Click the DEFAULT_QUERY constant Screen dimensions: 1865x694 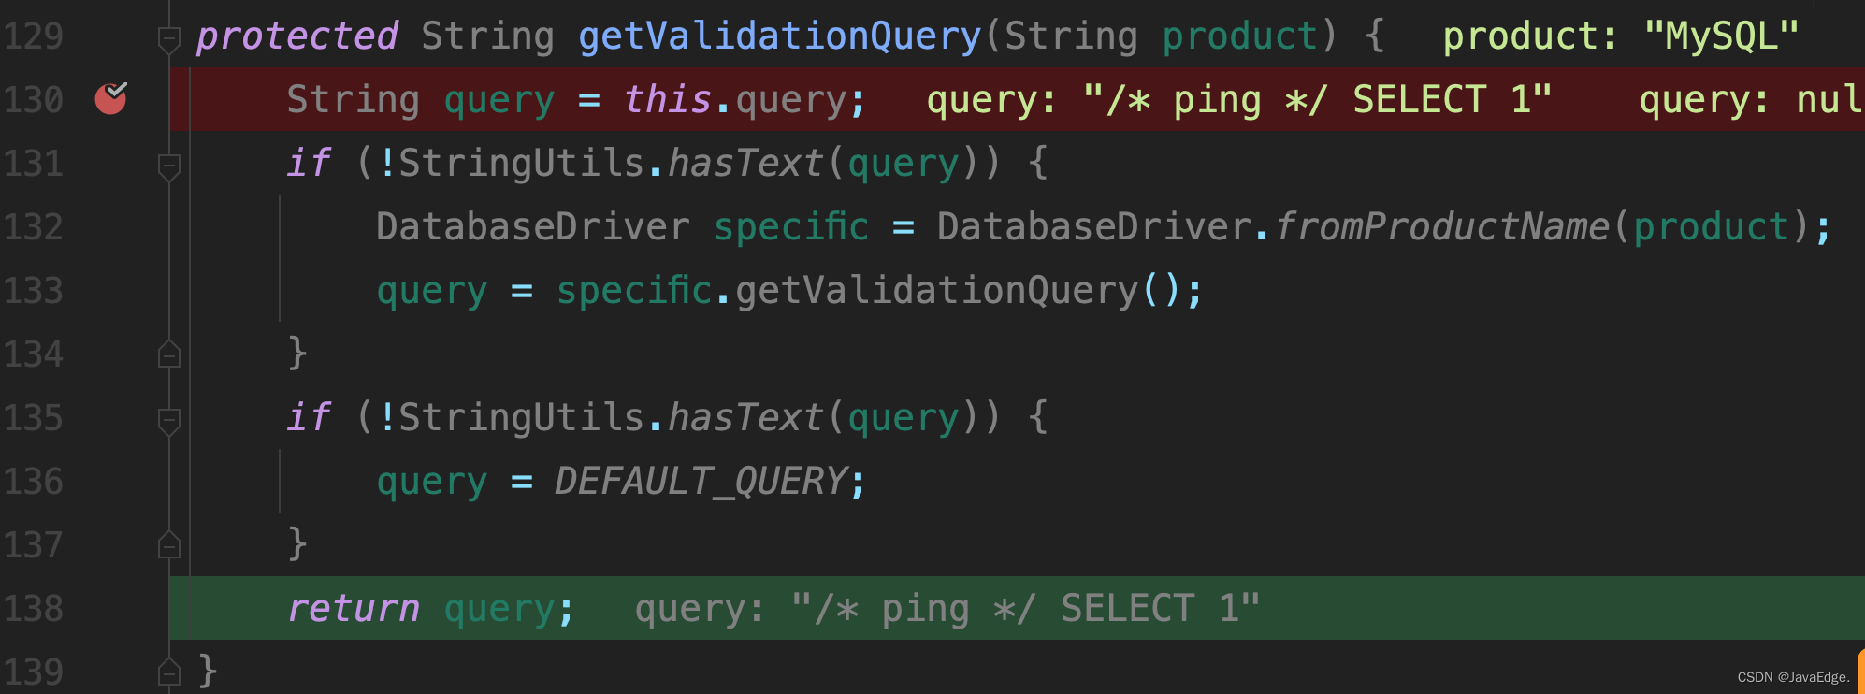(x=701, y=482)
